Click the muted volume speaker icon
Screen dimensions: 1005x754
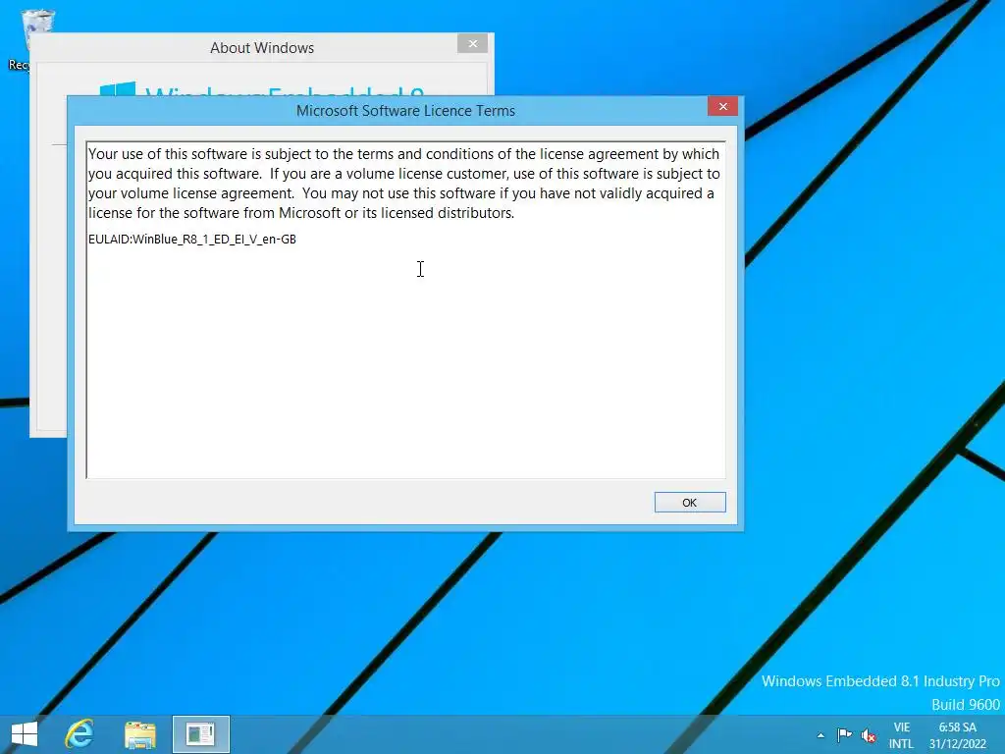(869, 735)
